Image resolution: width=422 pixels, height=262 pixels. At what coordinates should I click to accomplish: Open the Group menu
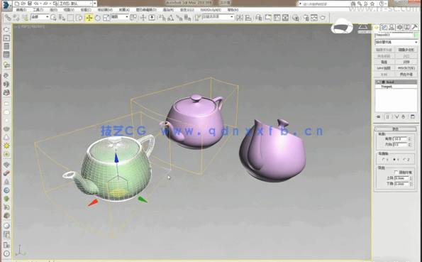(54, 10)
